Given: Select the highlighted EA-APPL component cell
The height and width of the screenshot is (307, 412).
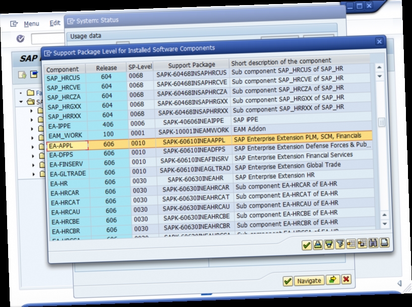Looking at the screenshot, I should (x=67, y=146).
